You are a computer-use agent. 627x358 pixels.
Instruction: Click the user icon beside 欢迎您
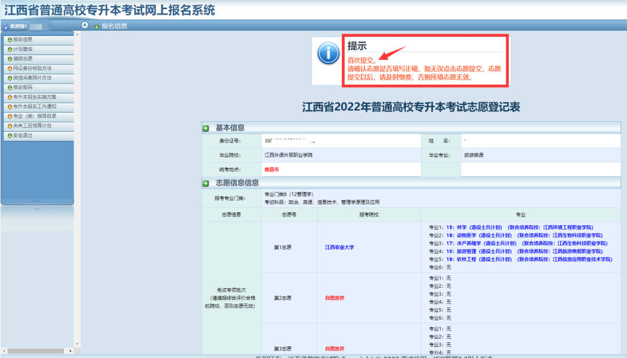[5, 26]
